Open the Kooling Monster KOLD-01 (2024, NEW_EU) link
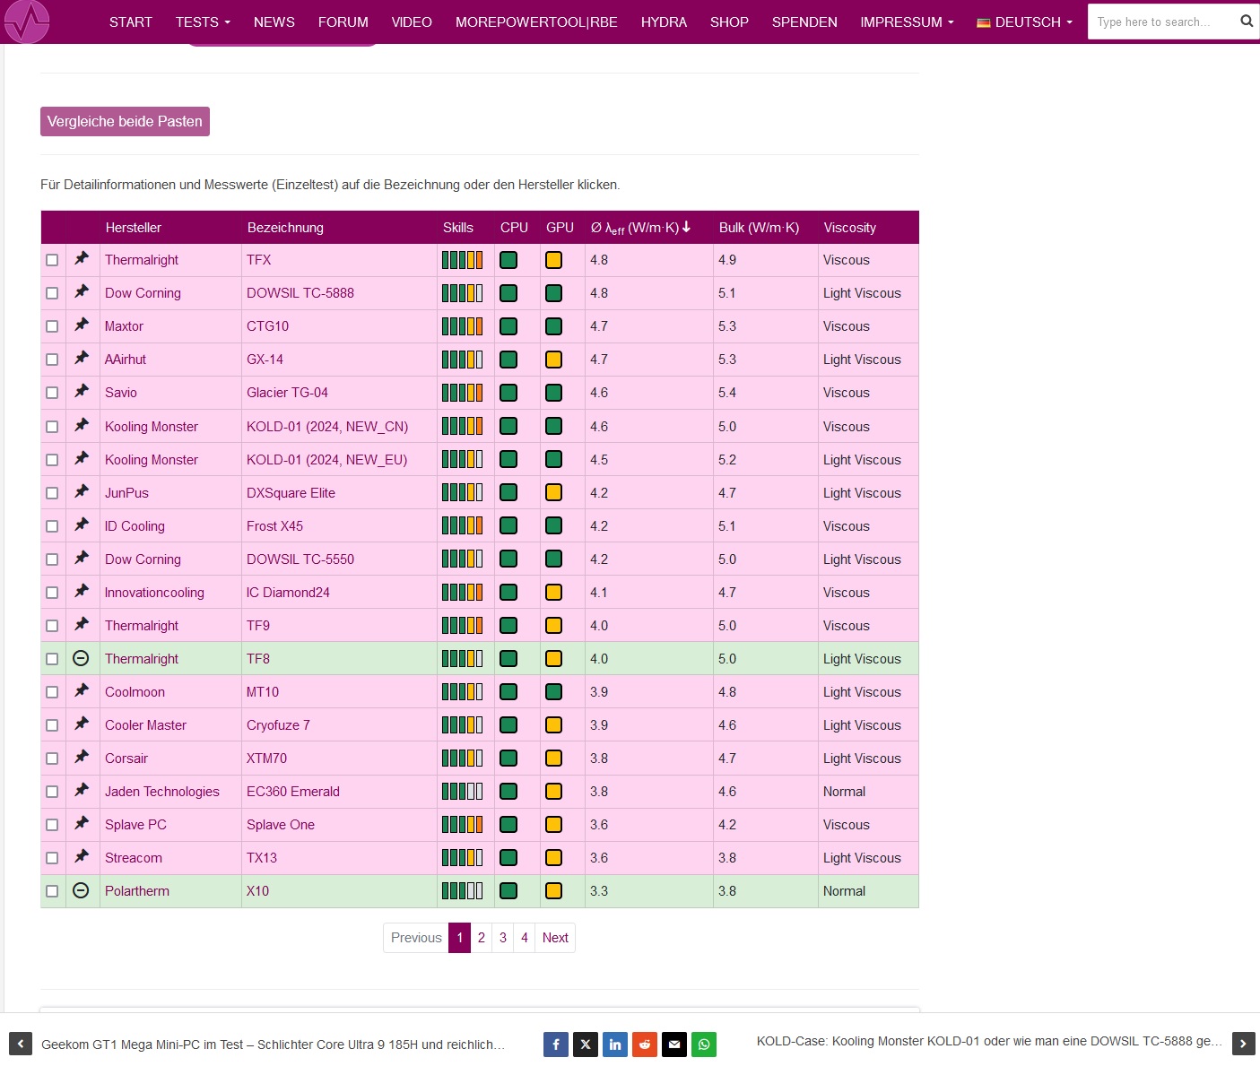This screenshot has width=1260, height=1075. point(327,460)
